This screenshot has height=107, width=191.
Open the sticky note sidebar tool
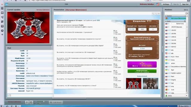(x=2, y=22)
